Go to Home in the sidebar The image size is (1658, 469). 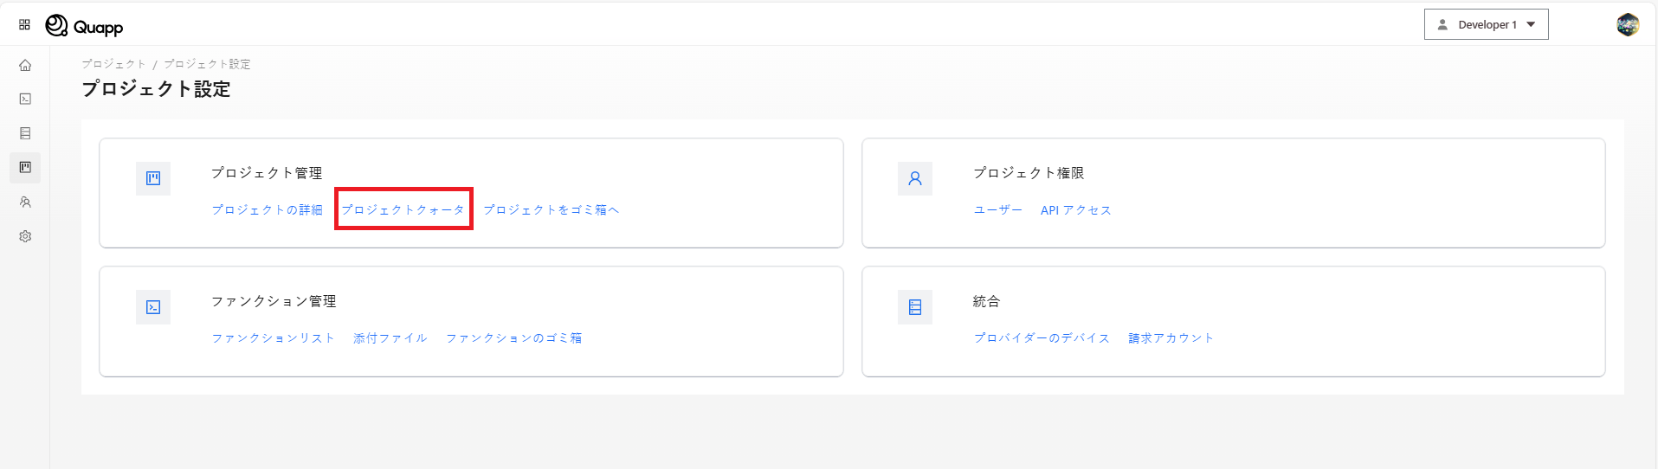coord(25,65)
